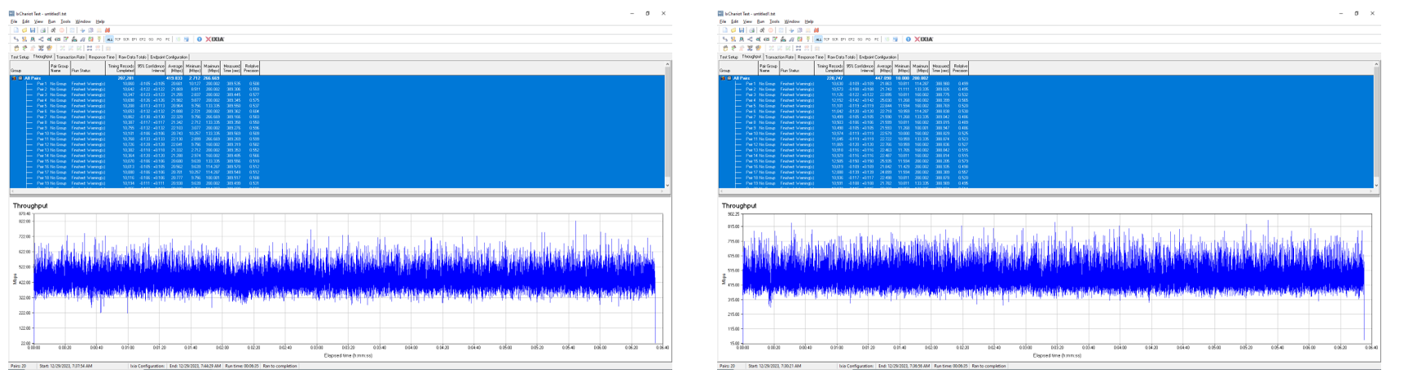This screenshot has height=378, width=1404.
Task: Click the Print icon in left window
Action: [42, 30]
